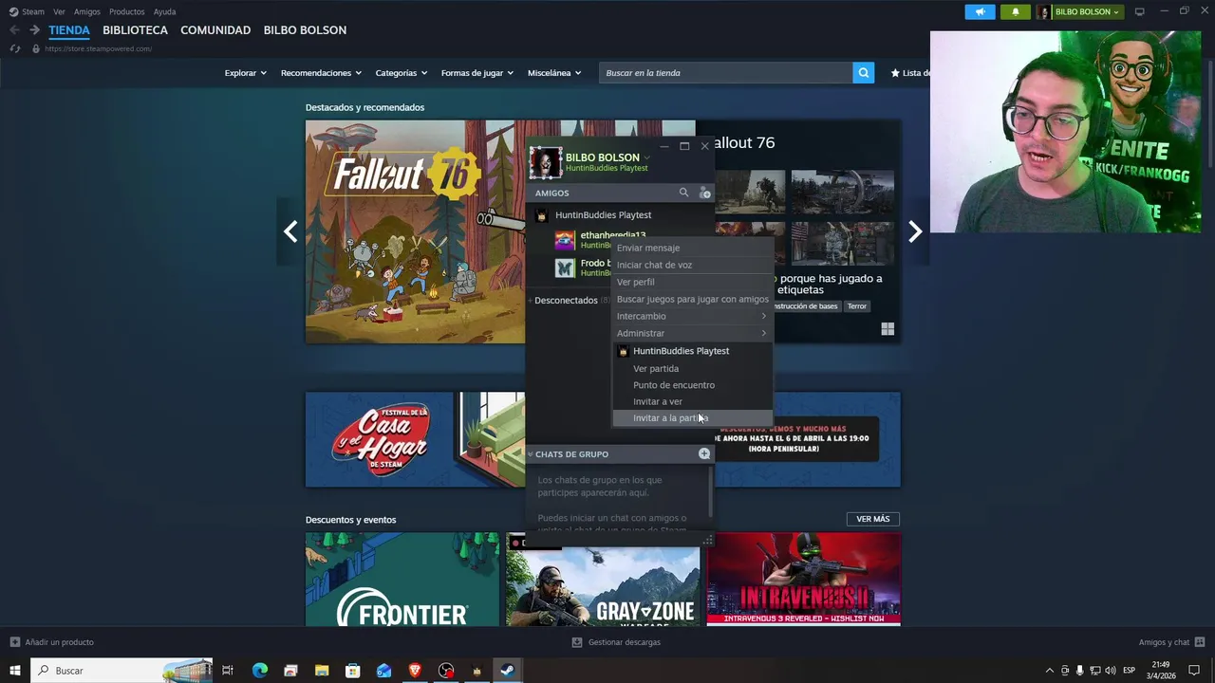1215x683 pixels.
Task: Open the Ayuda menu
Action: tap(164, 11)
